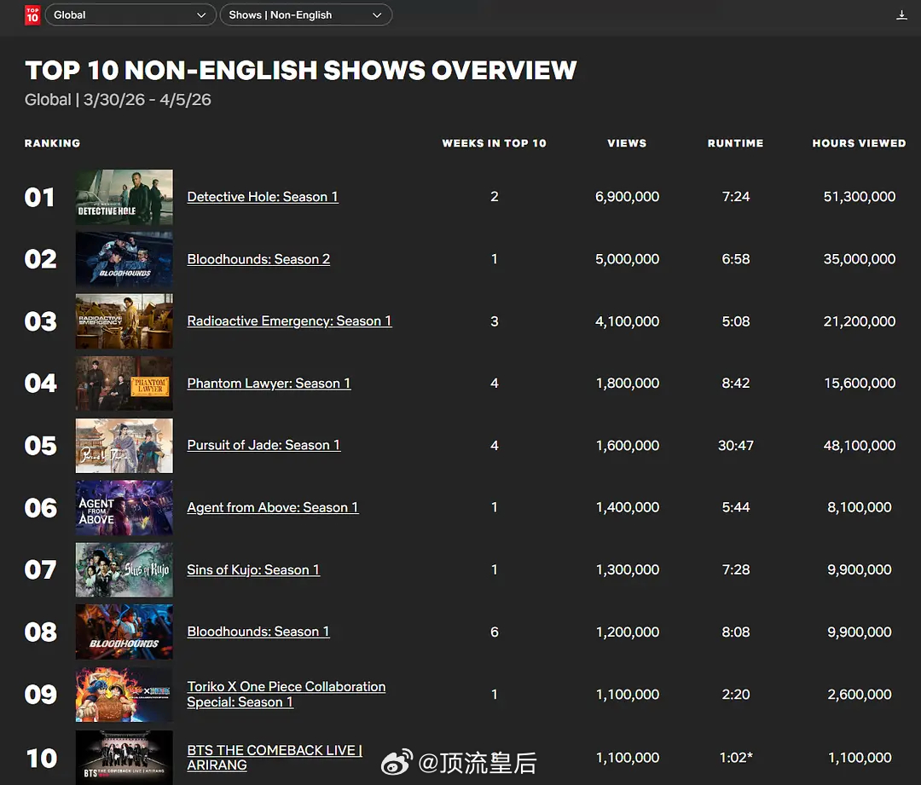Open the Global region dropdown
Screen dimensions: 921x785
pyautogui.click(x=130, y=14)
